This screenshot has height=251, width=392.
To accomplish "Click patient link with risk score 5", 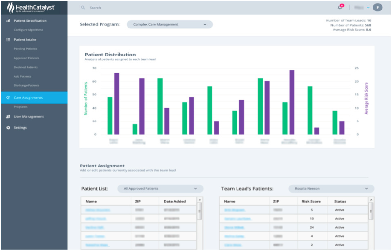I will click(235, 210).
